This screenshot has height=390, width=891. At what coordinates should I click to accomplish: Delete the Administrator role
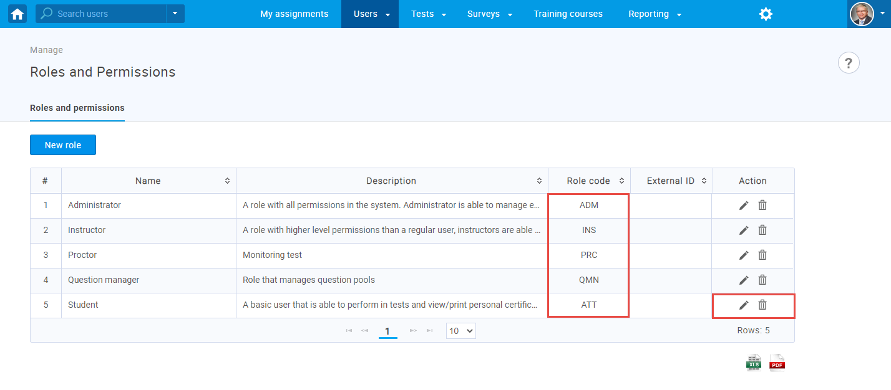coord(762,205)
